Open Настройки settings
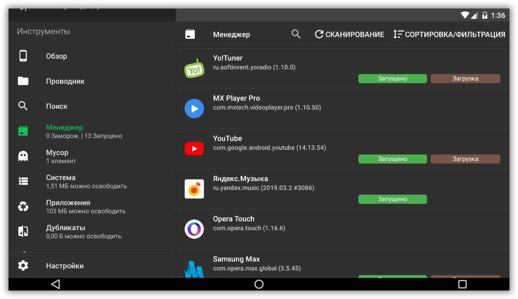 pyautogui.click(x=65, y=266)
